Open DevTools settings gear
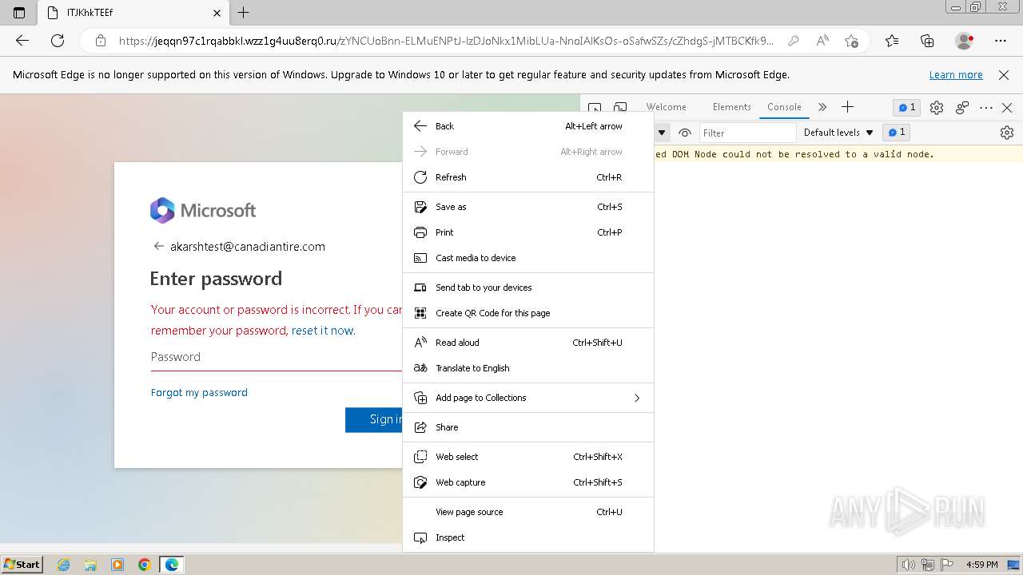This screenshot has height=575, width=1023. click(937, 107)
